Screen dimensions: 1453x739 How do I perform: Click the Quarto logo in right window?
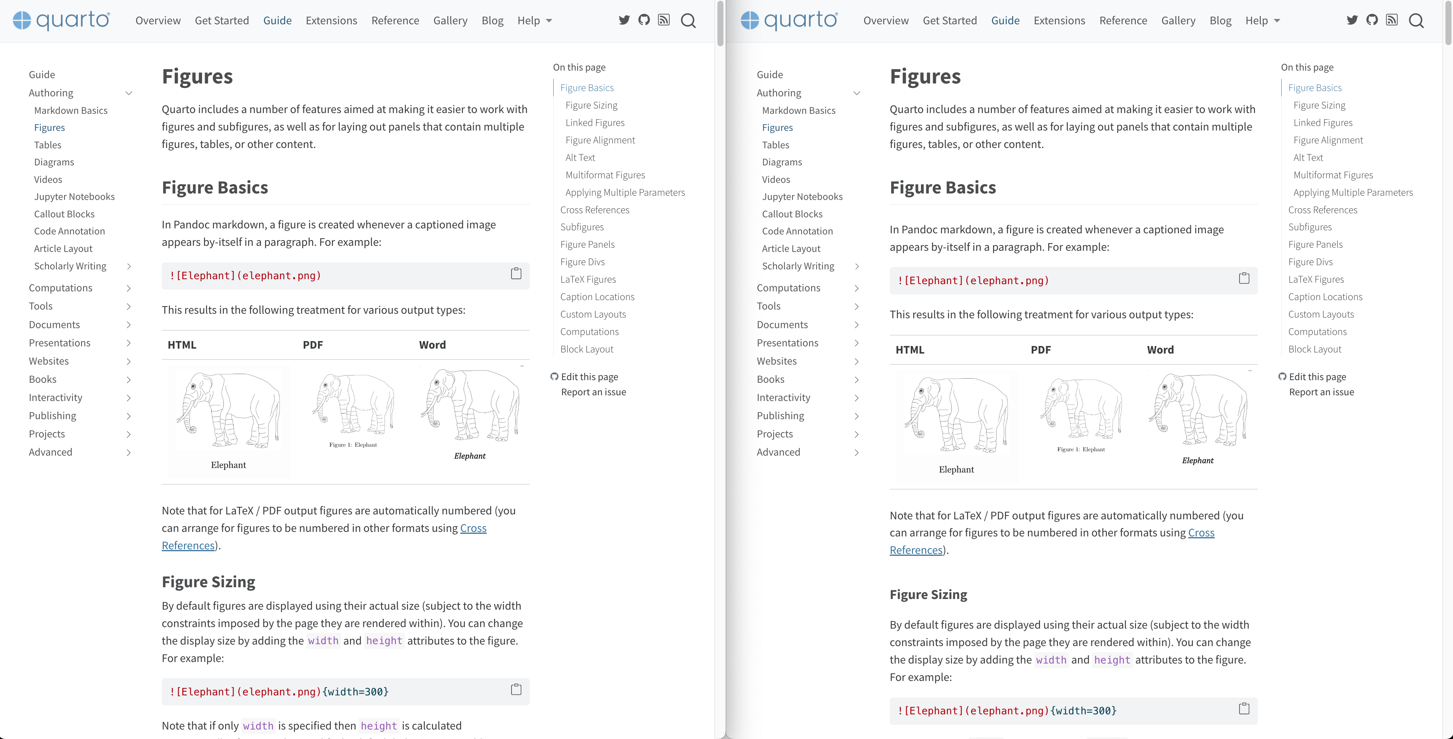[790, 20]
